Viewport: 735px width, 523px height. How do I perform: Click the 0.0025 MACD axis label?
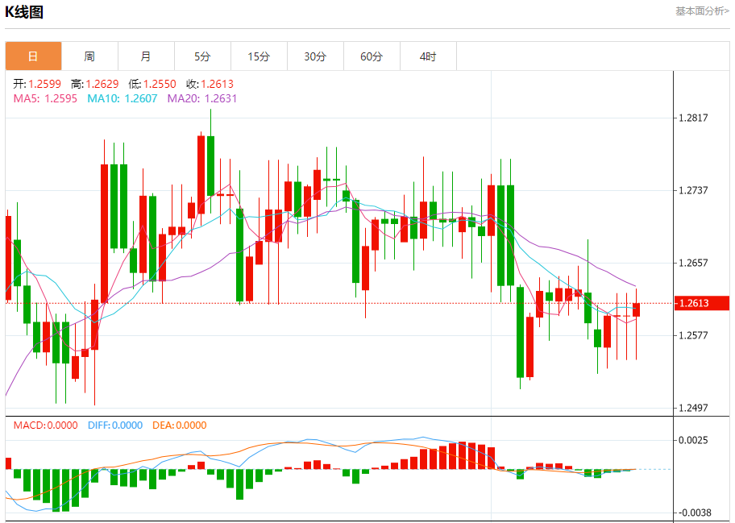click(x=694, y=440)
